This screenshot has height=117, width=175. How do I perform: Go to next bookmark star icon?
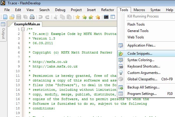pyautogui.click(x=84, y=17)
